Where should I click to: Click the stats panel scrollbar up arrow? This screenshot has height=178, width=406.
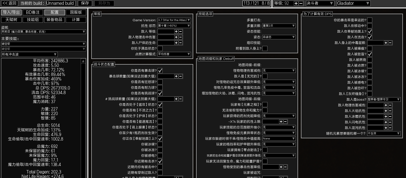coord(83,61)
